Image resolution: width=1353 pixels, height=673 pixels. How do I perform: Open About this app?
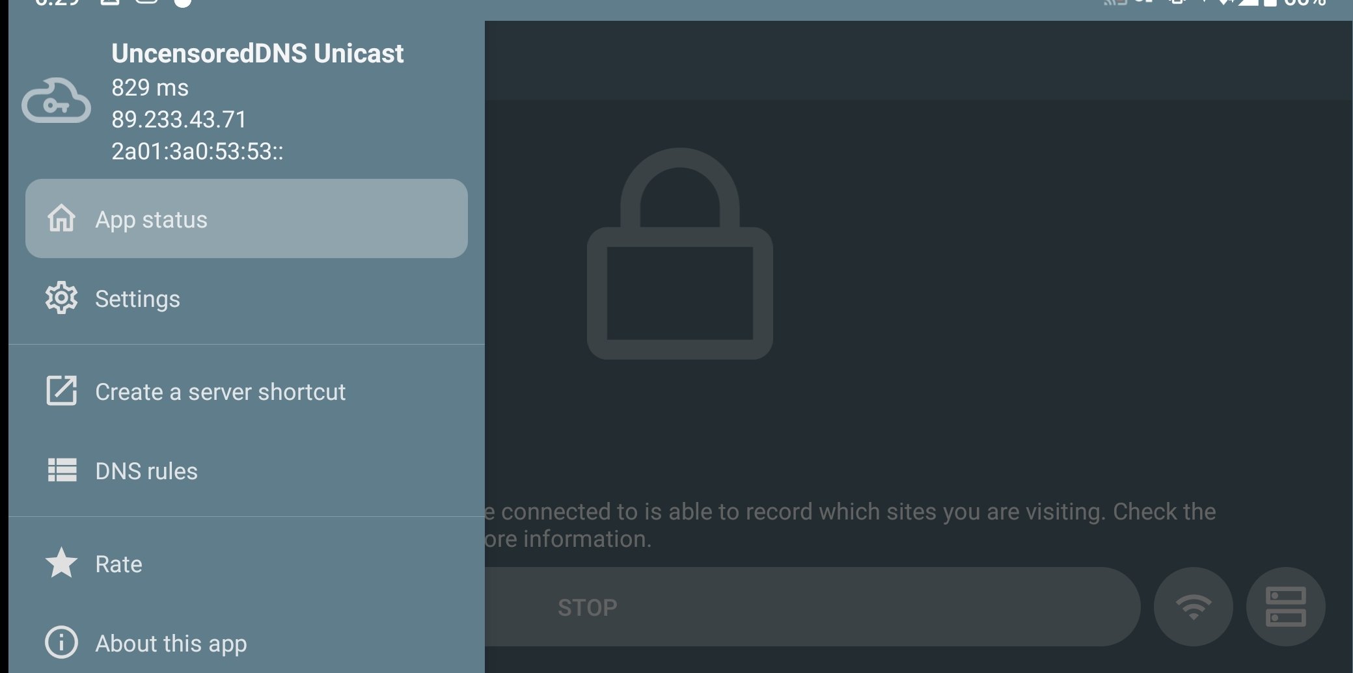(247, 643)
